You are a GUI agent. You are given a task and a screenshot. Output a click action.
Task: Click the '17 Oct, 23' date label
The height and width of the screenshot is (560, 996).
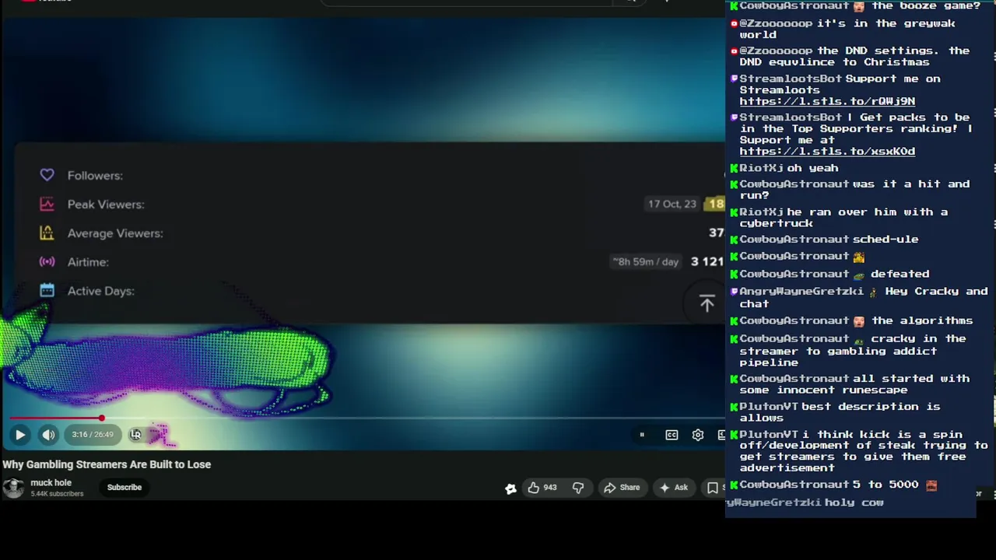click(672, 204)
